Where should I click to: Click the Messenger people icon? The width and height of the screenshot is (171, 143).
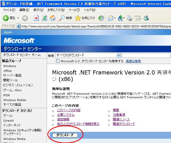pos(146,18)
